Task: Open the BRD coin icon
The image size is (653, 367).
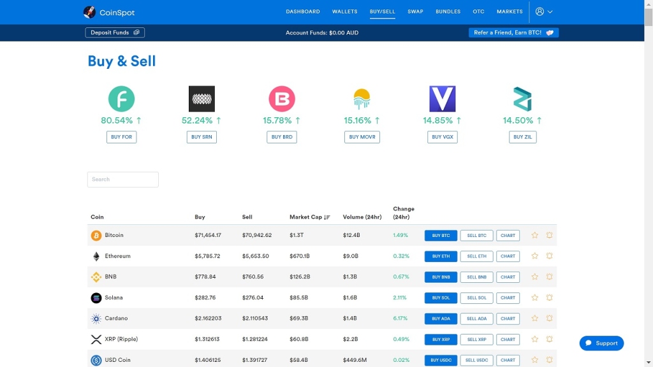Action: tap(282, 99)
